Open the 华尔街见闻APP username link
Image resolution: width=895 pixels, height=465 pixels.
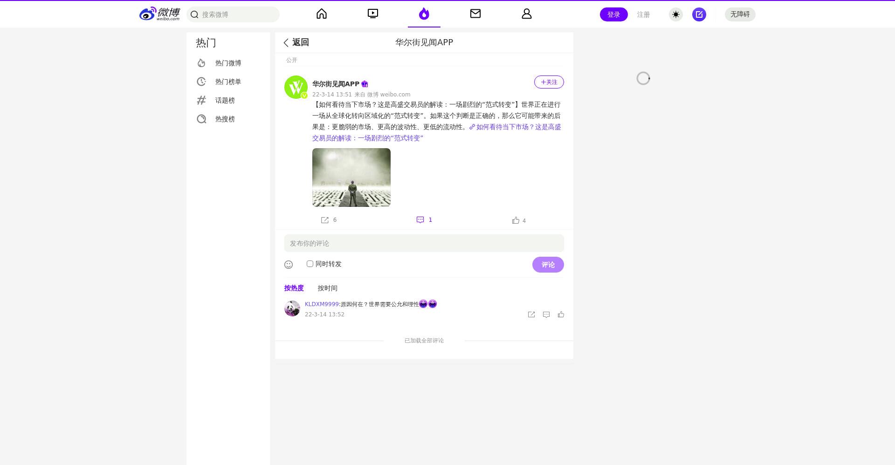pyautogui.click(x=336, y=84)
